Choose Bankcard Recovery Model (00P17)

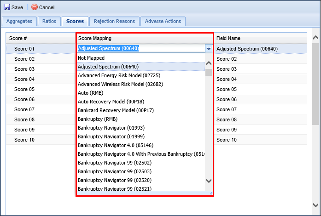[x=141, y=110]
